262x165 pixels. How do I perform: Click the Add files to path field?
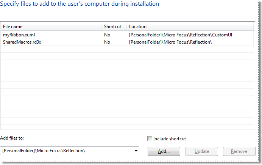[x=66, y=151]
